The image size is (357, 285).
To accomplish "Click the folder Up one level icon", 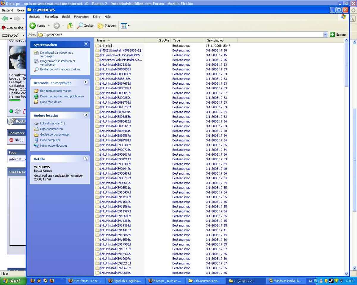I will [70, 26].
